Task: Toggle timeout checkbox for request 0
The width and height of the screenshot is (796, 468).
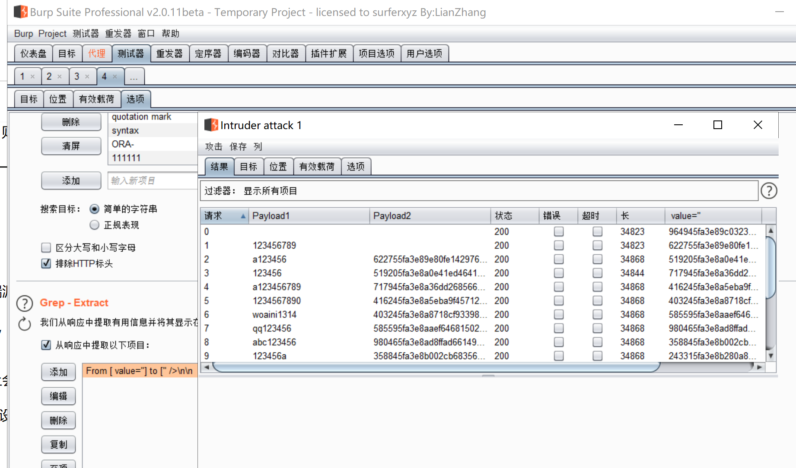Action: point(598,232)
